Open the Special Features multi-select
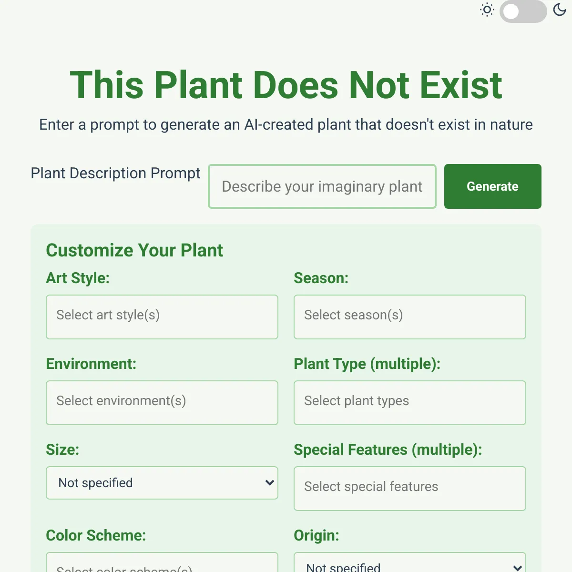Image resolution: width=572 pixels, height=572 pixels. [410, 489]
